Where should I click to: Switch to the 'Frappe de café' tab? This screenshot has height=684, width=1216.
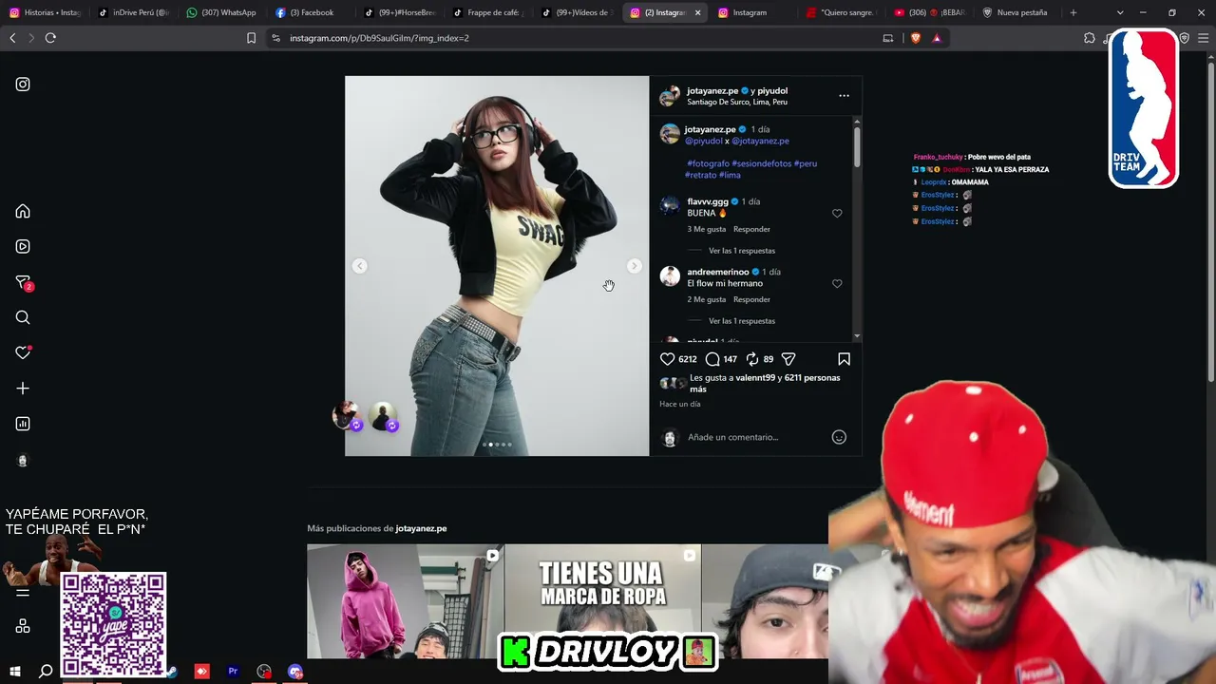pos(489,12)
